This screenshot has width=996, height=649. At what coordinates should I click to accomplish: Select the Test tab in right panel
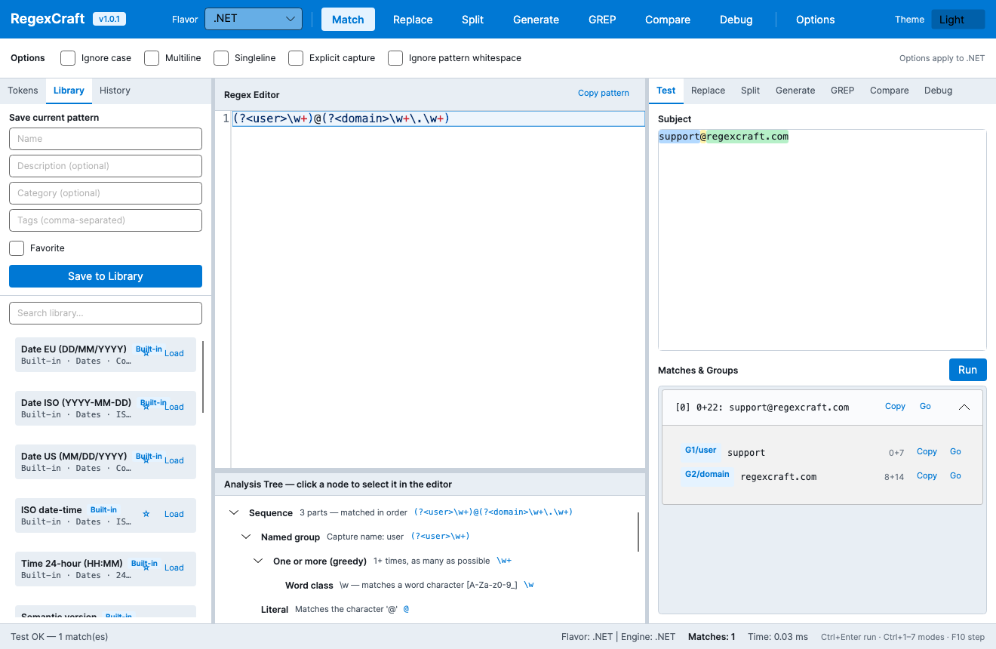[666, 91]
